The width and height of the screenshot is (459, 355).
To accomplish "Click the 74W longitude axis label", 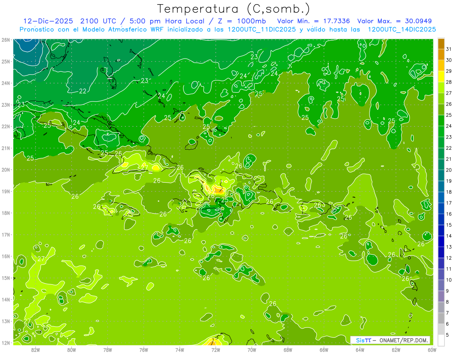I will click(180, 350).
